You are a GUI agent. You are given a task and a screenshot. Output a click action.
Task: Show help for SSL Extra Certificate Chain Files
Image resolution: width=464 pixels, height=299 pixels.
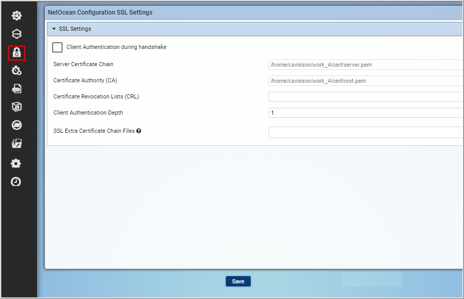pos(139,131)
